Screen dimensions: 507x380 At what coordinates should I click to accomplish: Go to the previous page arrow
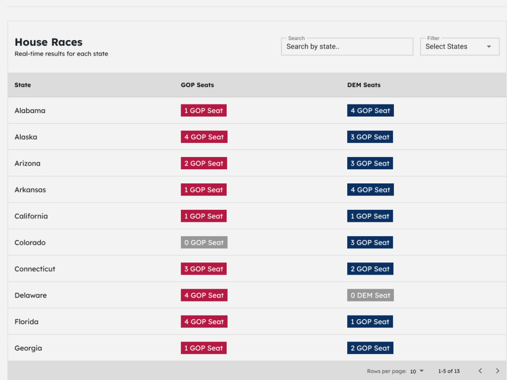480,371
